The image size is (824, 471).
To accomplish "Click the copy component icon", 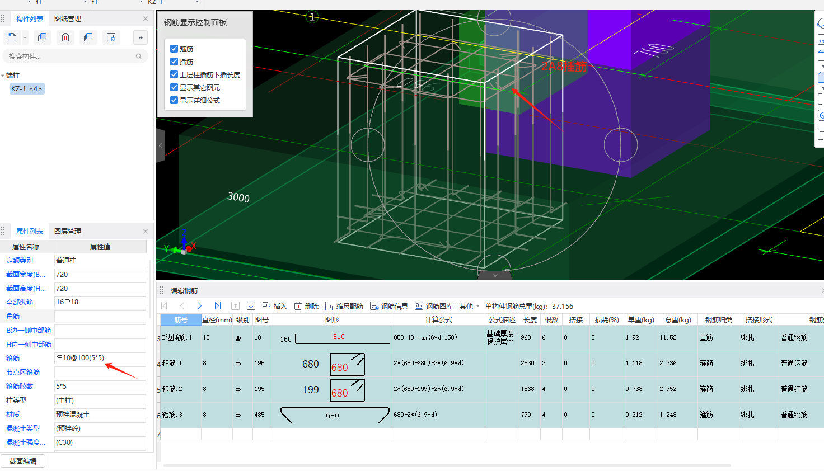I will 42,37.
